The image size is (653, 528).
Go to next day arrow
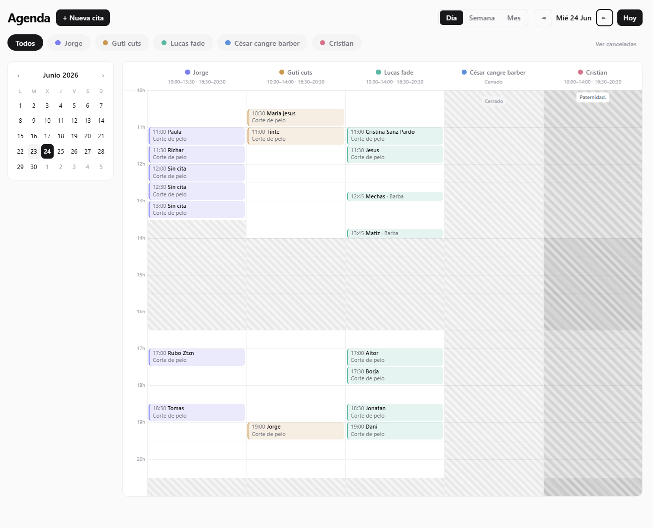click(x=604, y=18)
